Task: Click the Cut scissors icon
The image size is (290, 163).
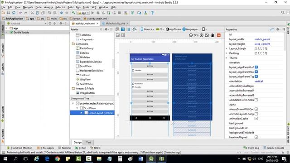Action: coord(32,13)
